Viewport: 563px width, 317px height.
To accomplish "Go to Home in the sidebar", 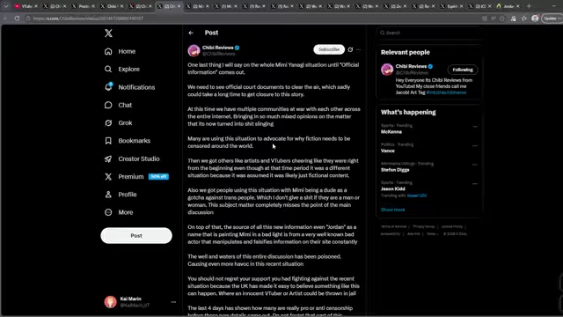I will coord(121,51).
